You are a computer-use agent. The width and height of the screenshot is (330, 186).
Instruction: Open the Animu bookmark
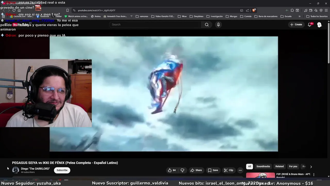tap(96, 16)
